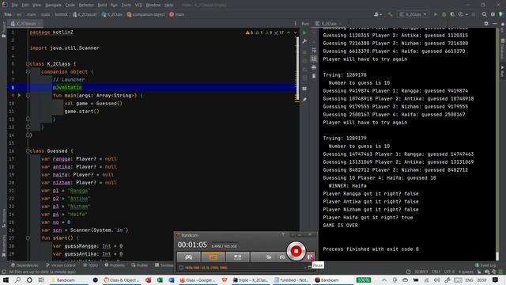Viewport: 506px width, 285px height.
Task: Select Bandicam HDMI device recording mode
Action: (x=237, y=256)
